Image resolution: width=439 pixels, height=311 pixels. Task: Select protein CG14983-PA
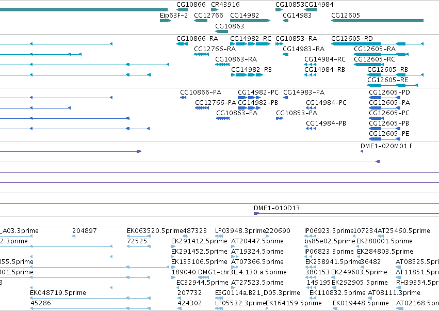coord(304,92)
